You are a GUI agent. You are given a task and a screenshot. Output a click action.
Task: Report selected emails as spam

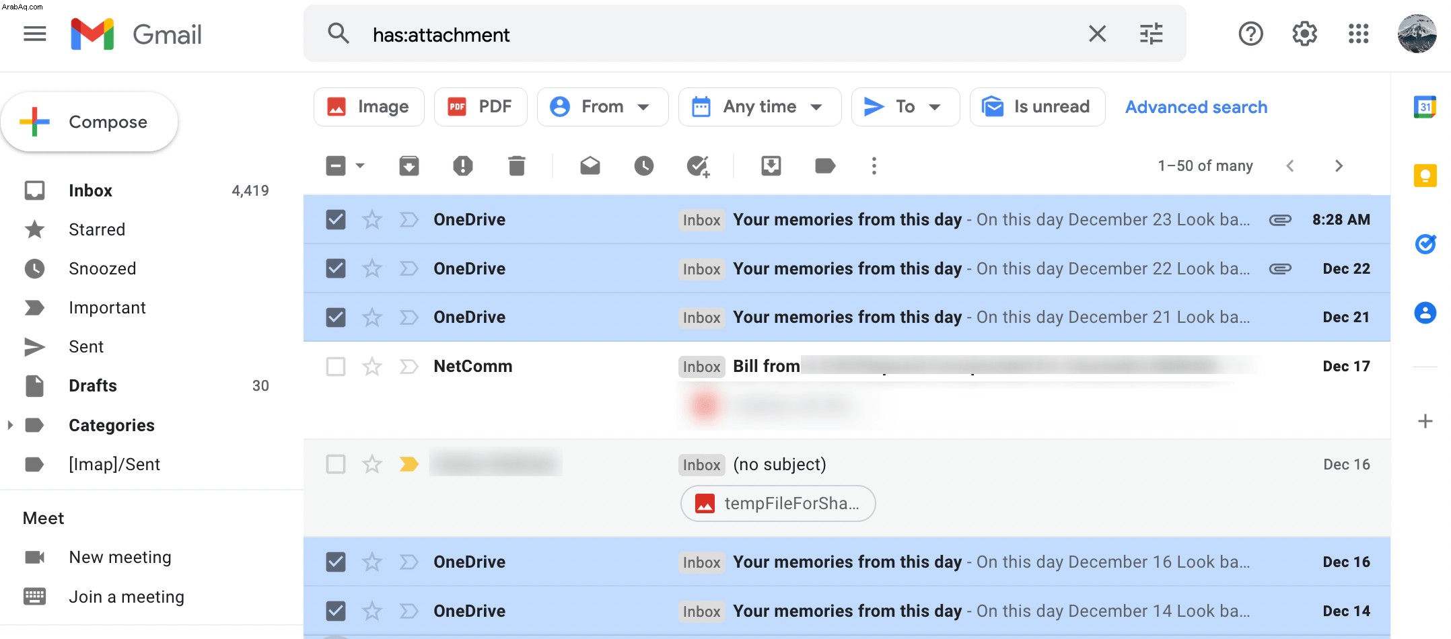point(462,165)
